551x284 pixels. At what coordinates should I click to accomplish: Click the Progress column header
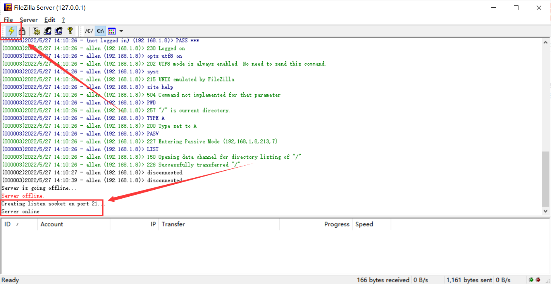[x=316, y=224]
